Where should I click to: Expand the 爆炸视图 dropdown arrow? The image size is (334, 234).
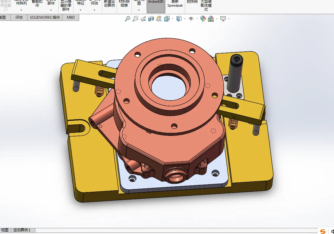pyautogui.click(x=139, y=10)
